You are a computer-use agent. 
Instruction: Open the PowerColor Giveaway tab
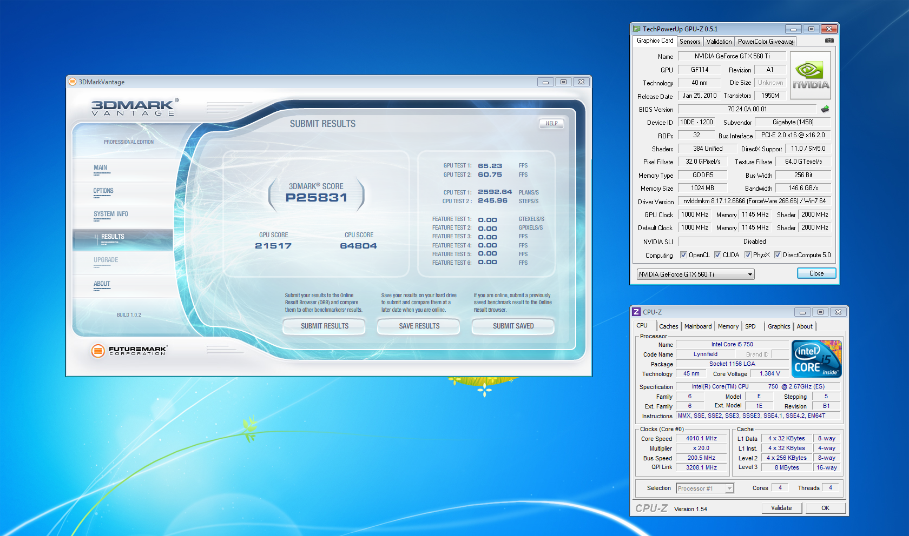766,42
